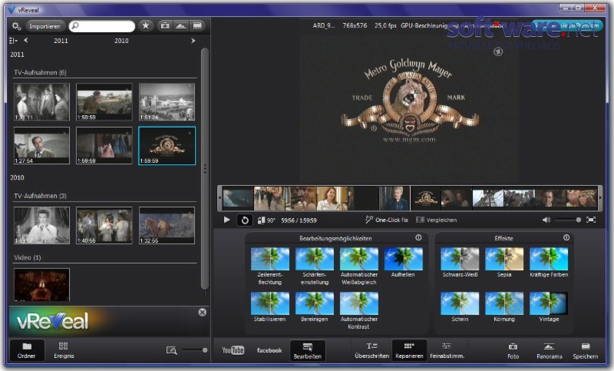Adjust the thumbnail size slider
Image resolution: width=614 pixels, height=371 pixels.
point(194,349)
